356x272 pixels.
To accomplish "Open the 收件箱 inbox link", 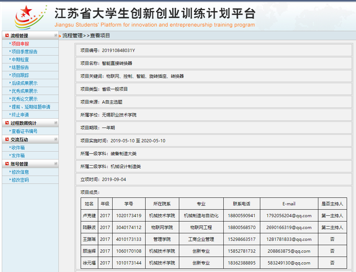I will point(18,148).
